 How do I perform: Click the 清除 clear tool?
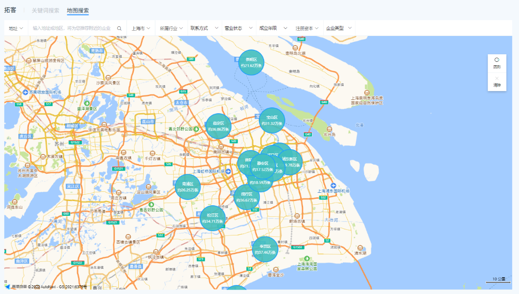tap(497, 82)
